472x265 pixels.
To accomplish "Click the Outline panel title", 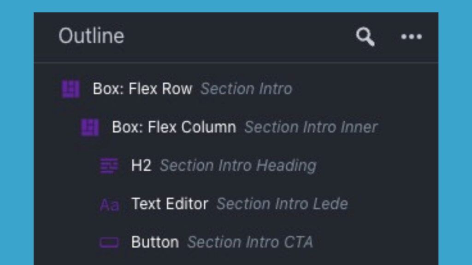I will coord(91,35).
